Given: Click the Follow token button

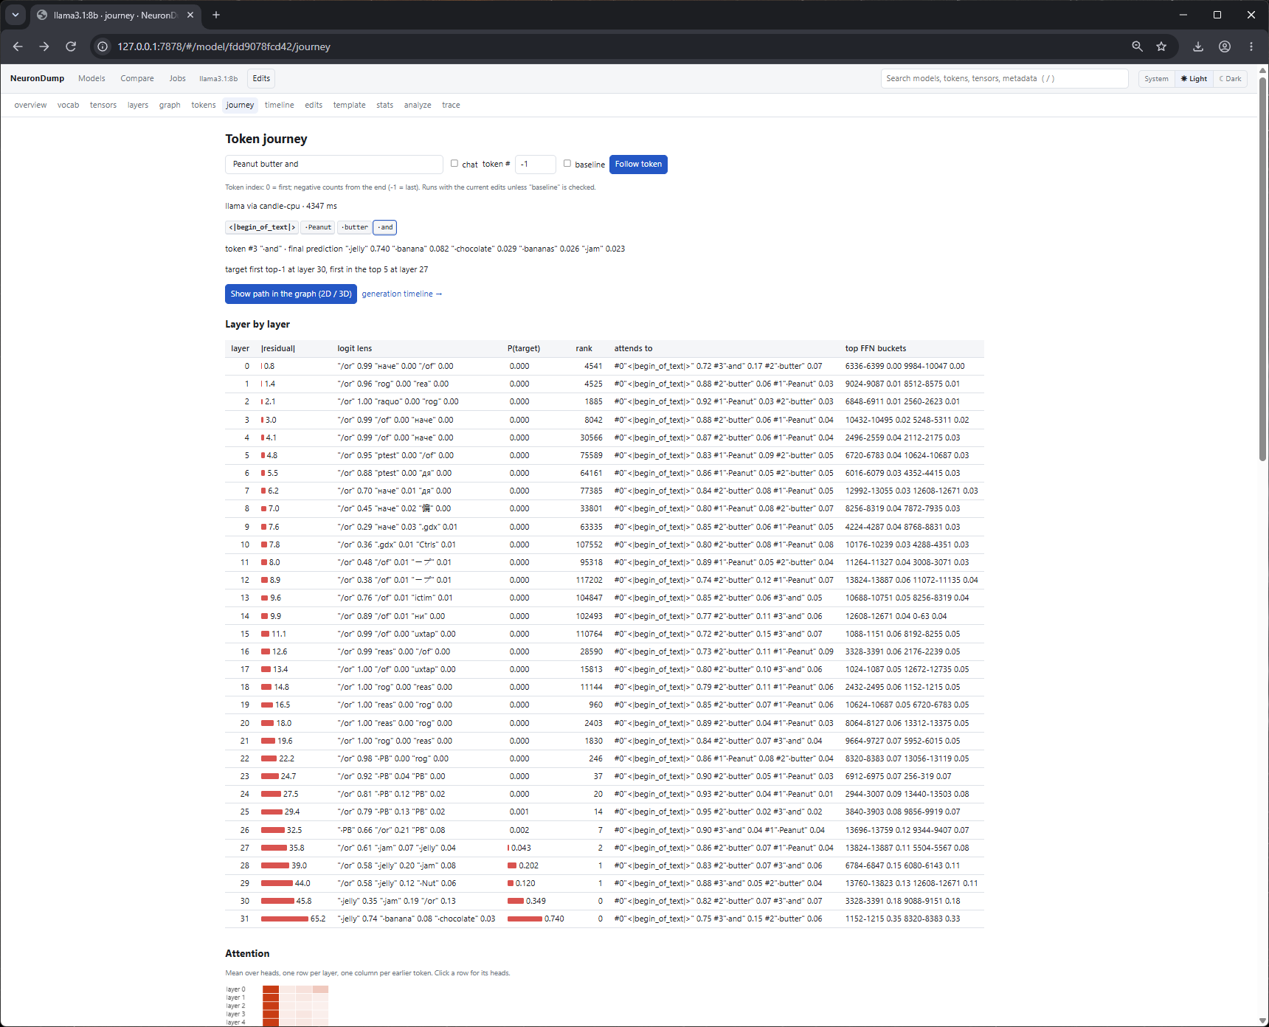Looking at the screenshot, I should tap(638, 165).
